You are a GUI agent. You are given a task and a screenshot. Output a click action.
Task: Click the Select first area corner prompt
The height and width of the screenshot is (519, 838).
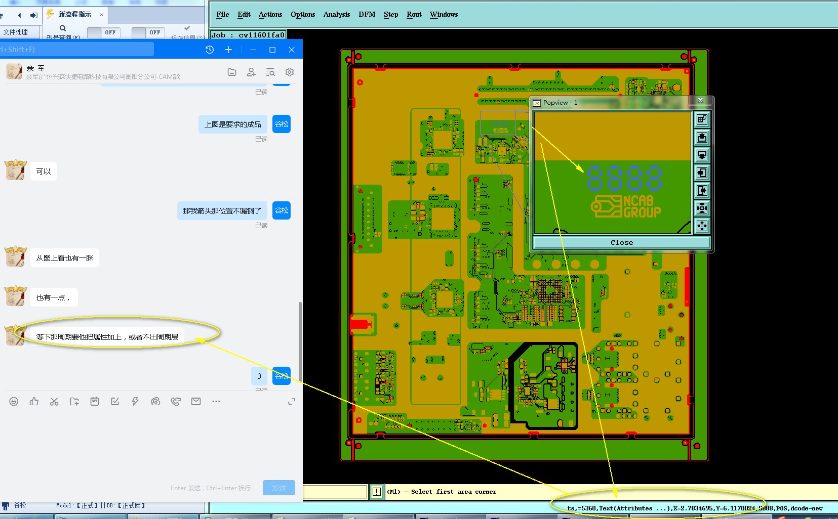(x=442, y=492)
